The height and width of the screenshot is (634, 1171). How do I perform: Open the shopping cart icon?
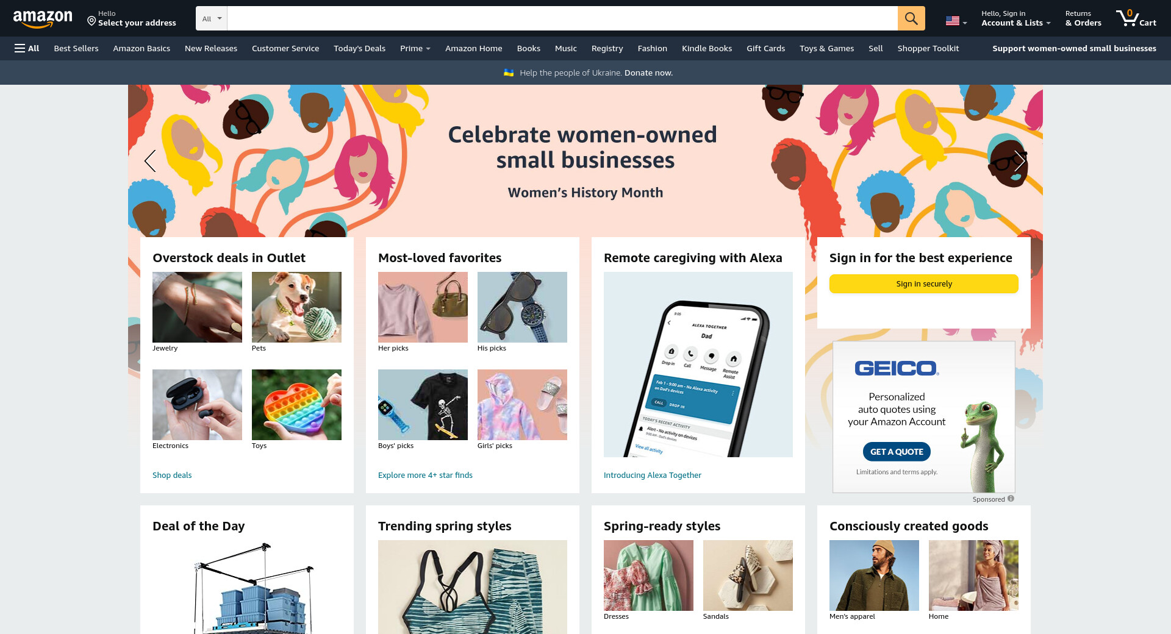click(x=1136, y=18)
